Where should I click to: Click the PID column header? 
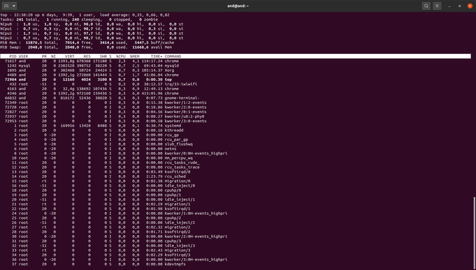12,56
